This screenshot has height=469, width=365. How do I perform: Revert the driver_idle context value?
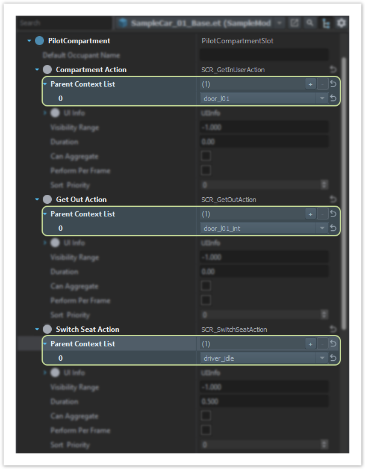coord(333,358)
